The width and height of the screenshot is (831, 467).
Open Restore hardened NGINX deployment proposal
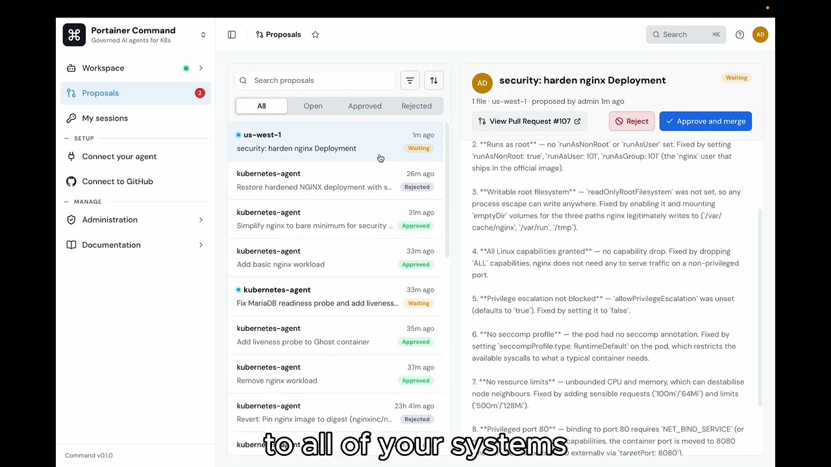336,180
